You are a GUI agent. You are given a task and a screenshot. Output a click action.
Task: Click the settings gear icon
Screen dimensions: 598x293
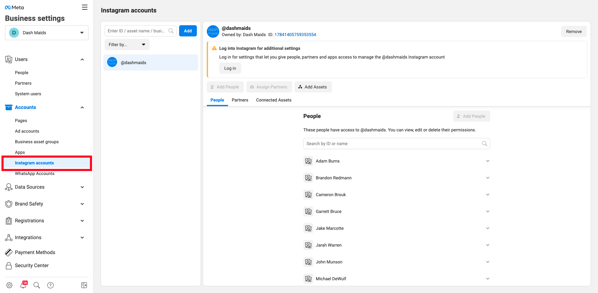[x=9, y=285]
